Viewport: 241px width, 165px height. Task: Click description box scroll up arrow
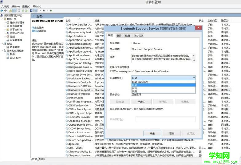pos(194,56)
